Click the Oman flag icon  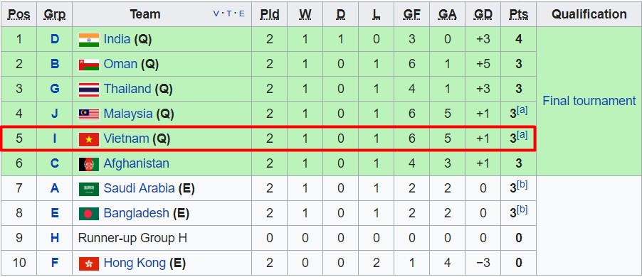89,65
